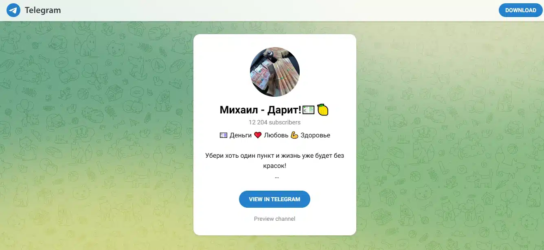Open the Preview channel link
544x250 pixels.
point(274,219)
